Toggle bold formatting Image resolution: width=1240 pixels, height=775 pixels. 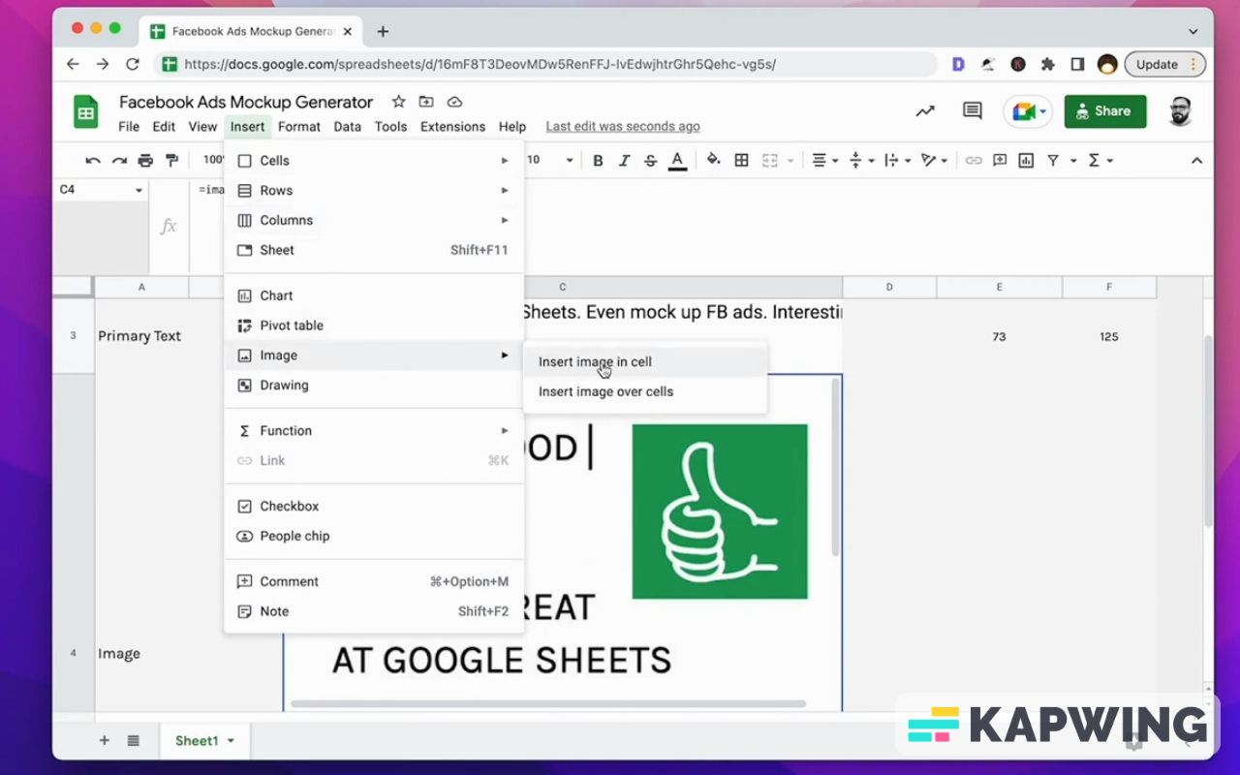click(598, 161)
